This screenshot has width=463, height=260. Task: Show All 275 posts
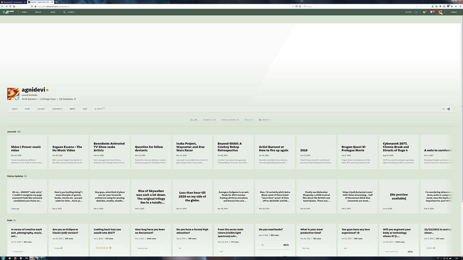tap(194, 120)
